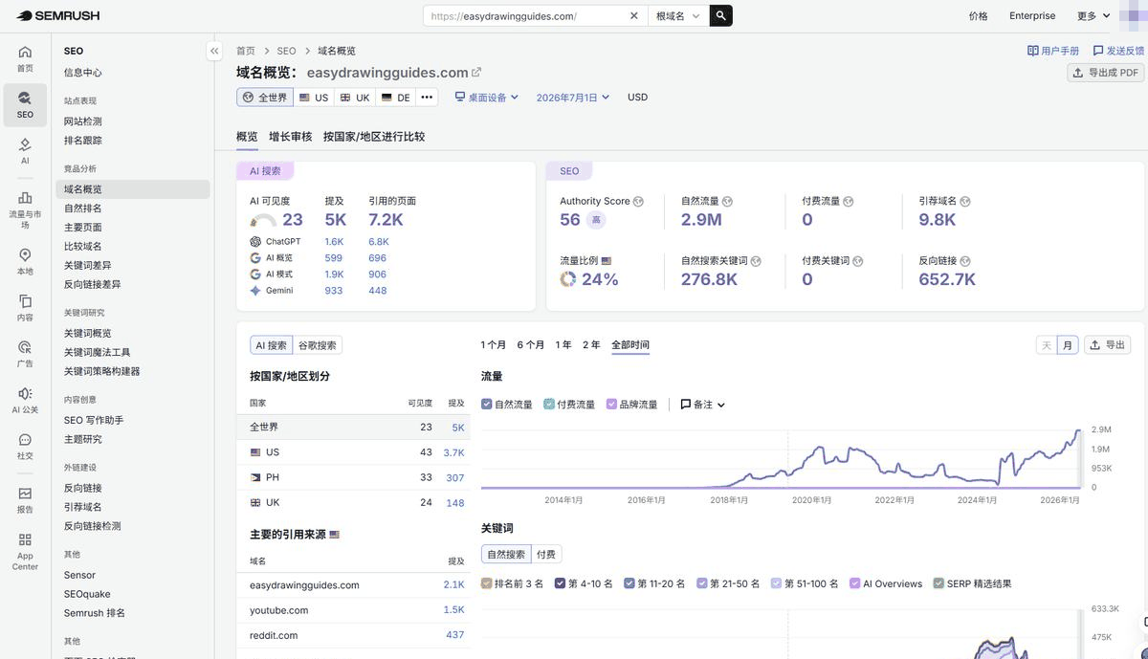Open the 本地 sidebar icon
1148x659 pixels.
[25, 261]
